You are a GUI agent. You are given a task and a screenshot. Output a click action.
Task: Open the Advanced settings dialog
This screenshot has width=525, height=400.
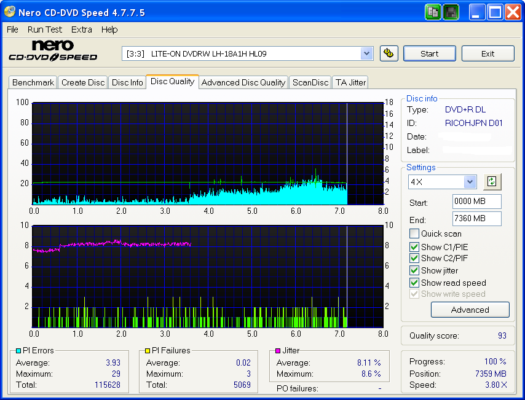coord(470,310)
